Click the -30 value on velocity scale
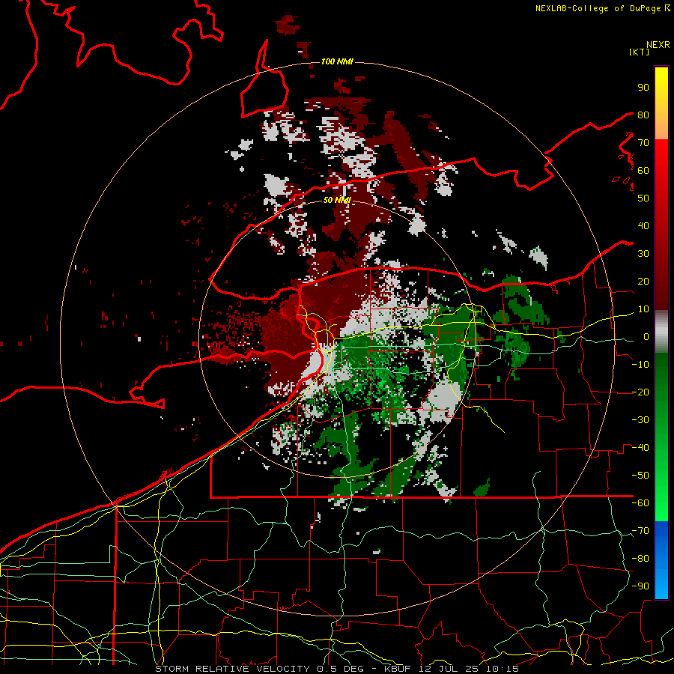This screenshot has height=674, width=674. tap(640, 419)
